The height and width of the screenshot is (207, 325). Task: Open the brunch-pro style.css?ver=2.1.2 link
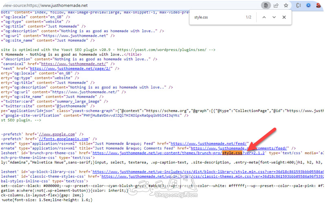coord(178,153)
